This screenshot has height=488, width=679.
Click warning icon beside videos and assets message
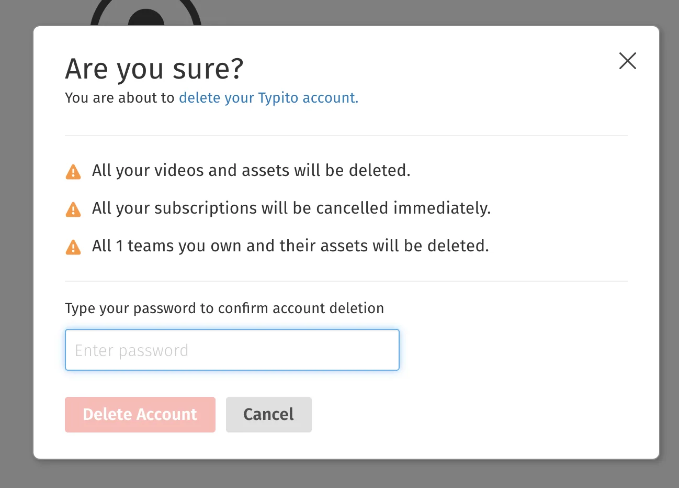tap(73, 172)
